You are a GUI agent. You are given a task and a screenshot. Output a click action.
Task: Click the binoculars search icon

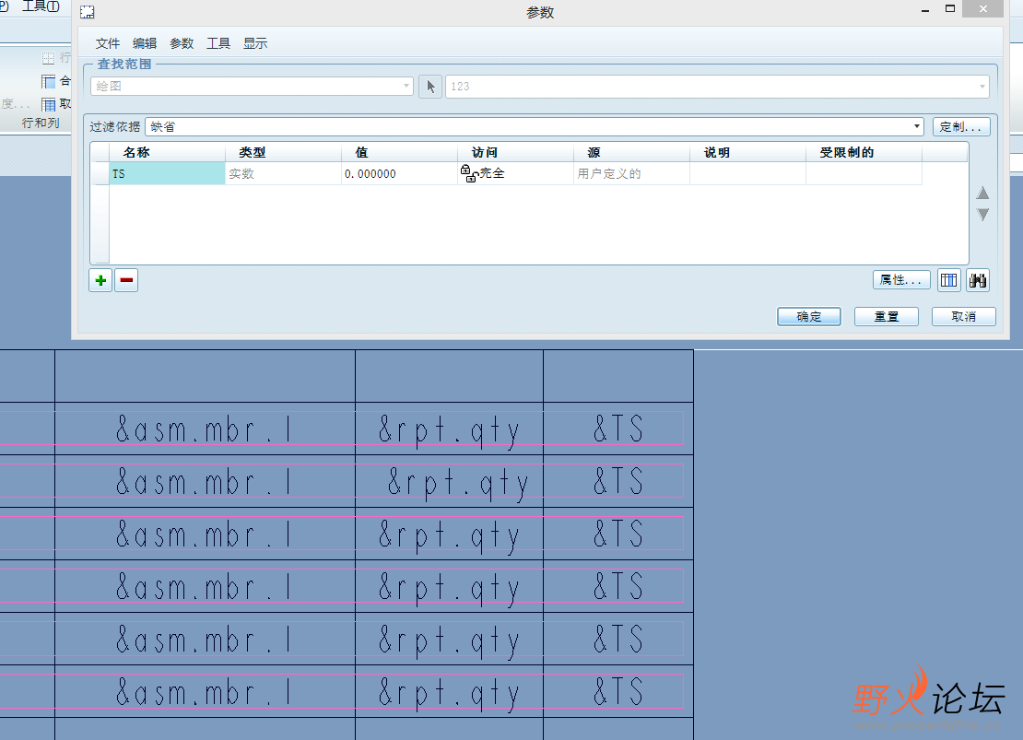(977, 280)
